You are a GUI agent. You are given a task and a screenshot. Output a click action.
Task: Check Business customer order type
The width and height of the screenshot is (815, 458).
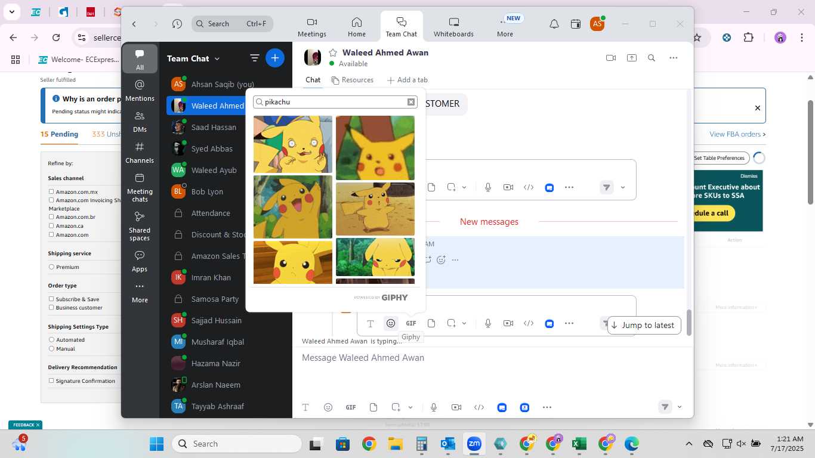coord(51,307)
